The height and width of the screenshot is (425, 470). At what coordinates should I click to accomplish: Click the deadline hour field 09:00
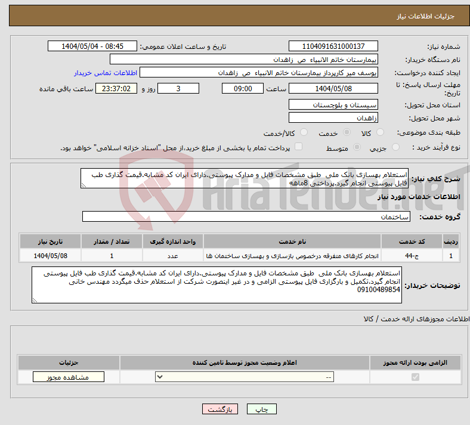click(243, 88)
